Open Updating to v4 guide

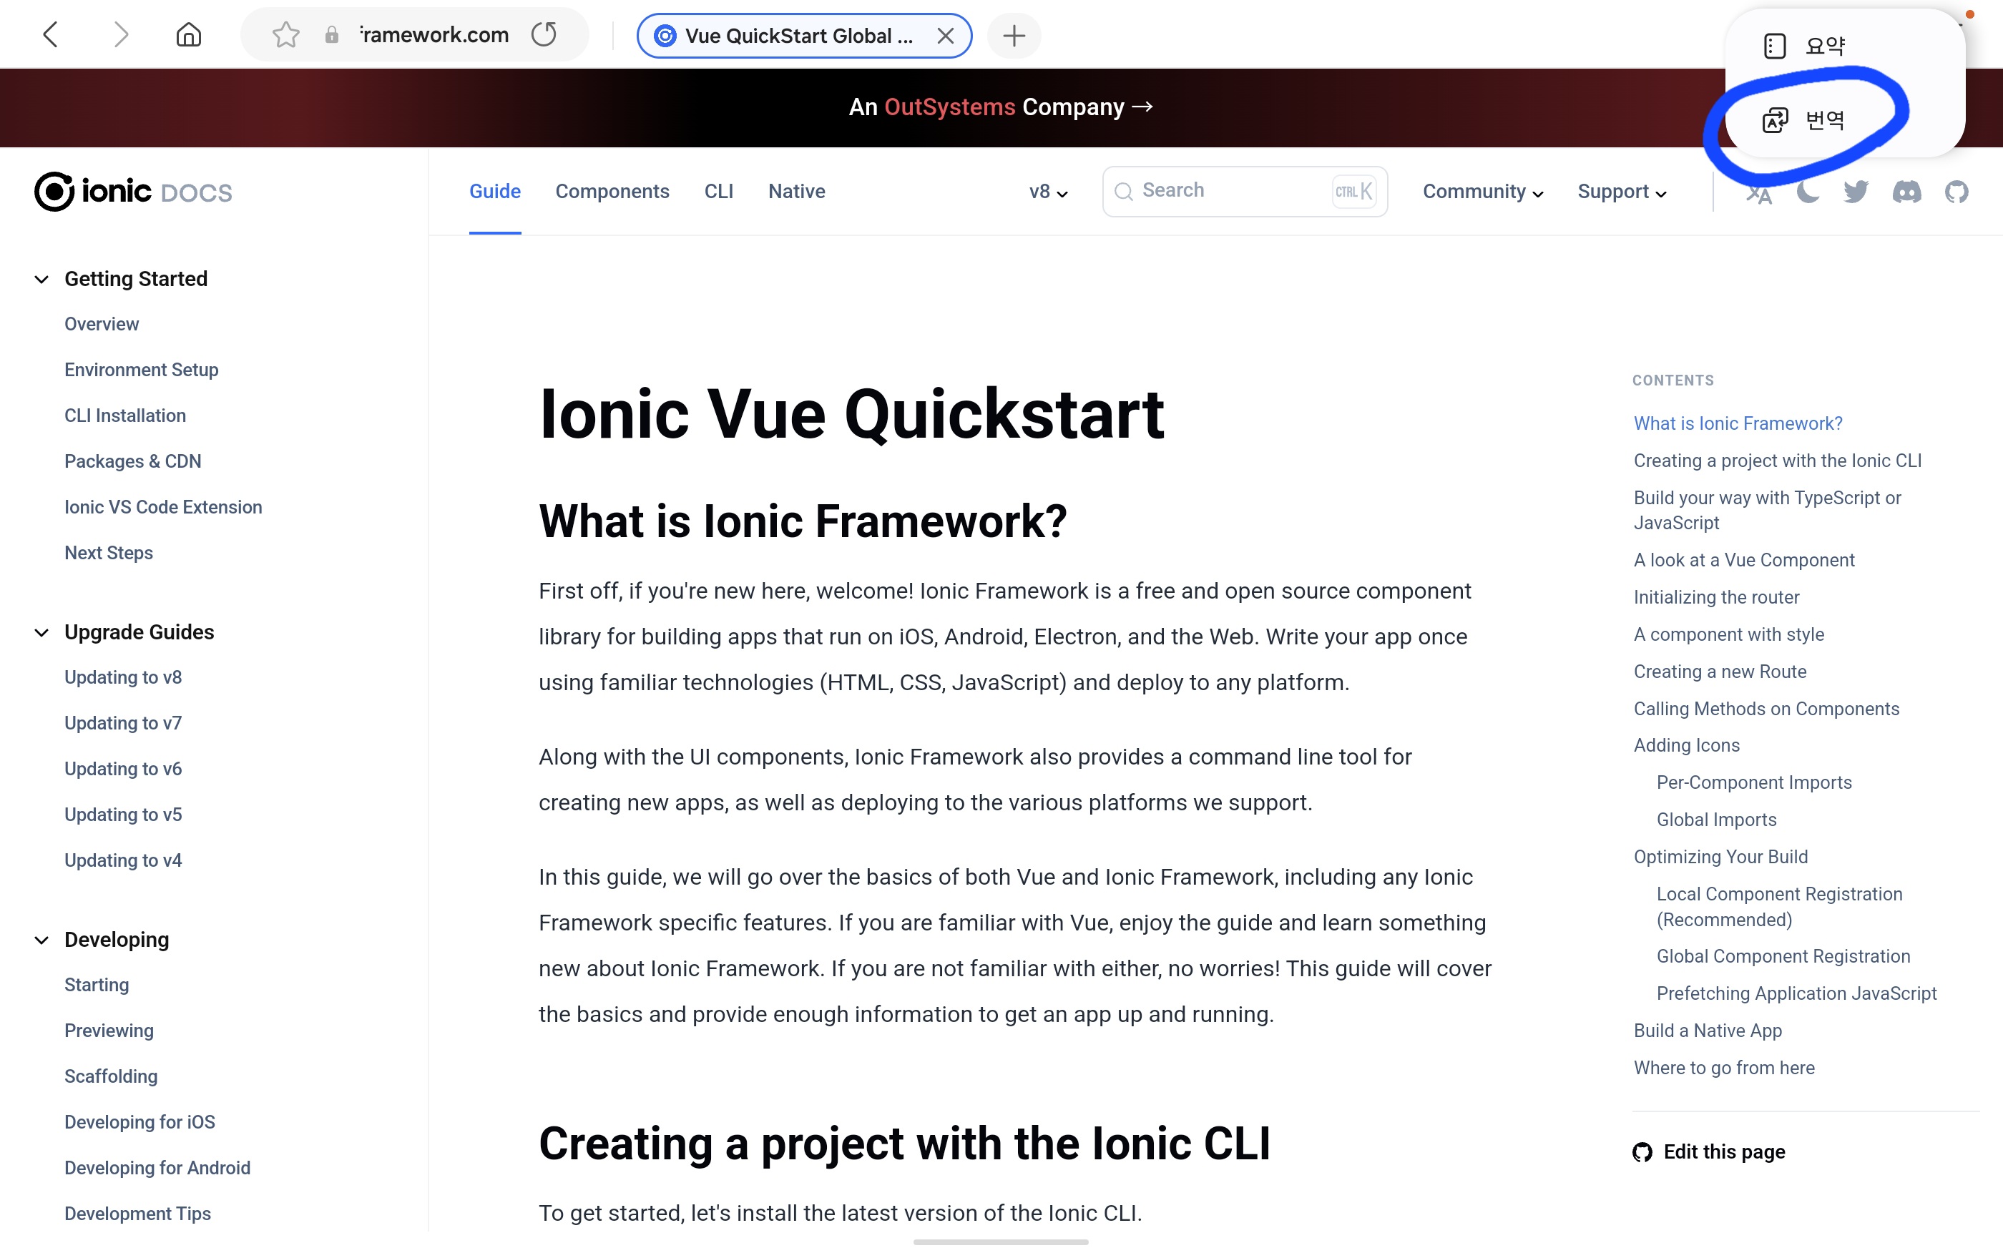click(x=124, y=860)
